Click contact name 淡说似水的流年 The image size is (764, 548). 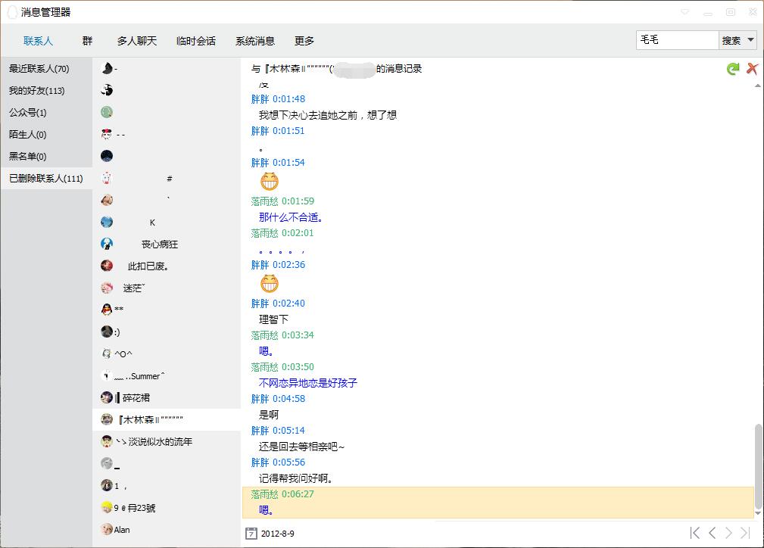[x=160, y=442]
